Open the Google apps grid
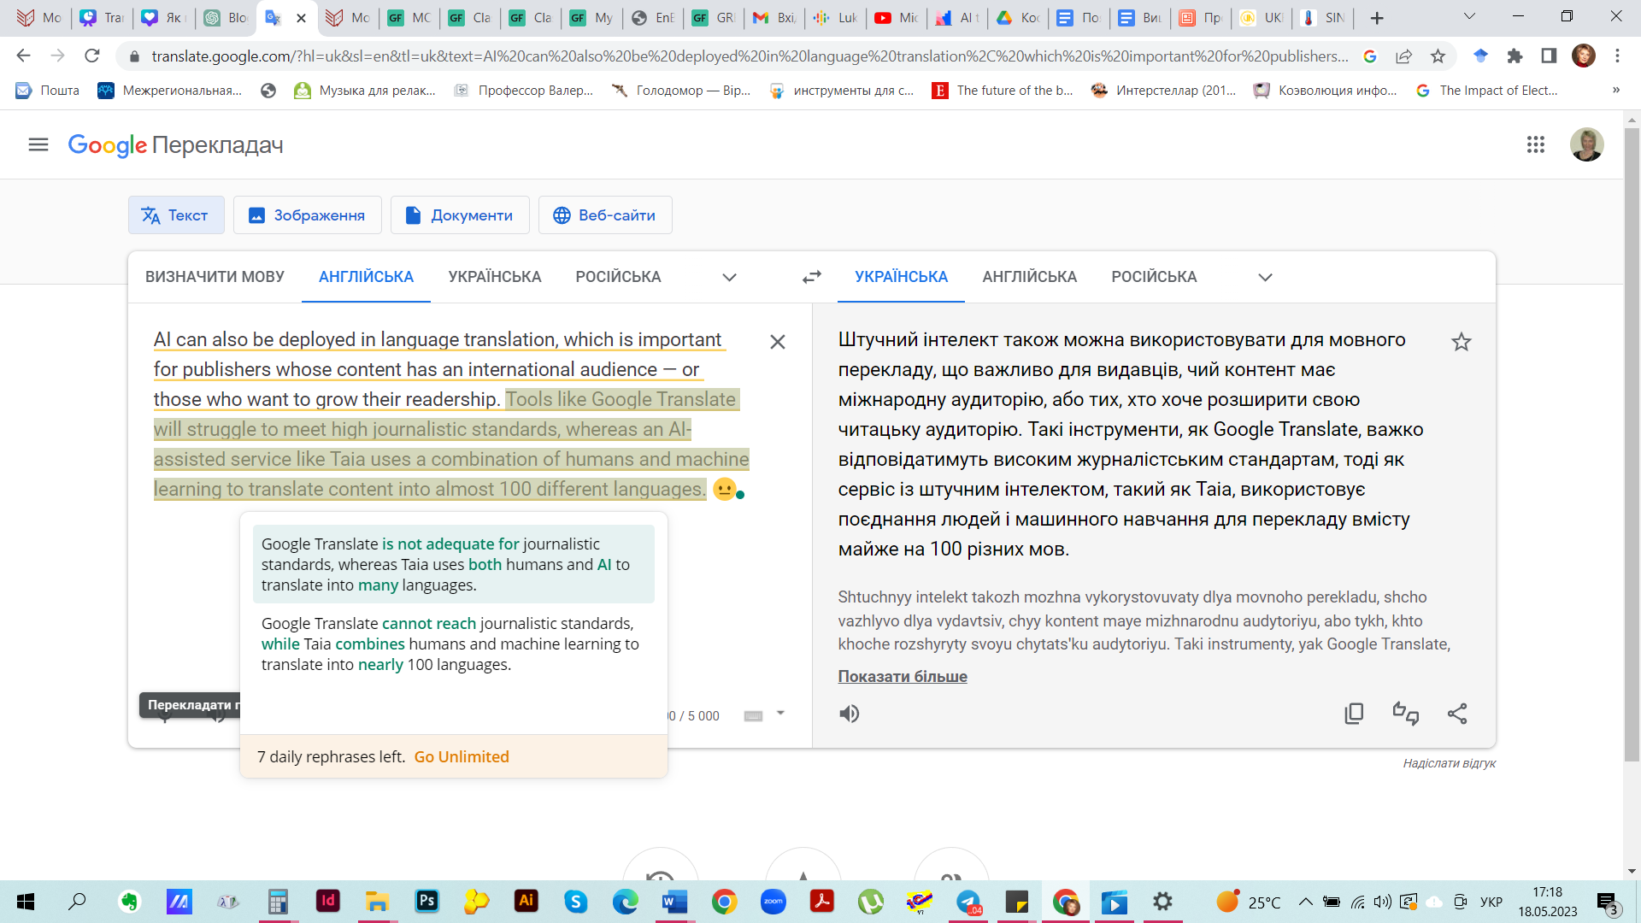 tap(1536, 144)
